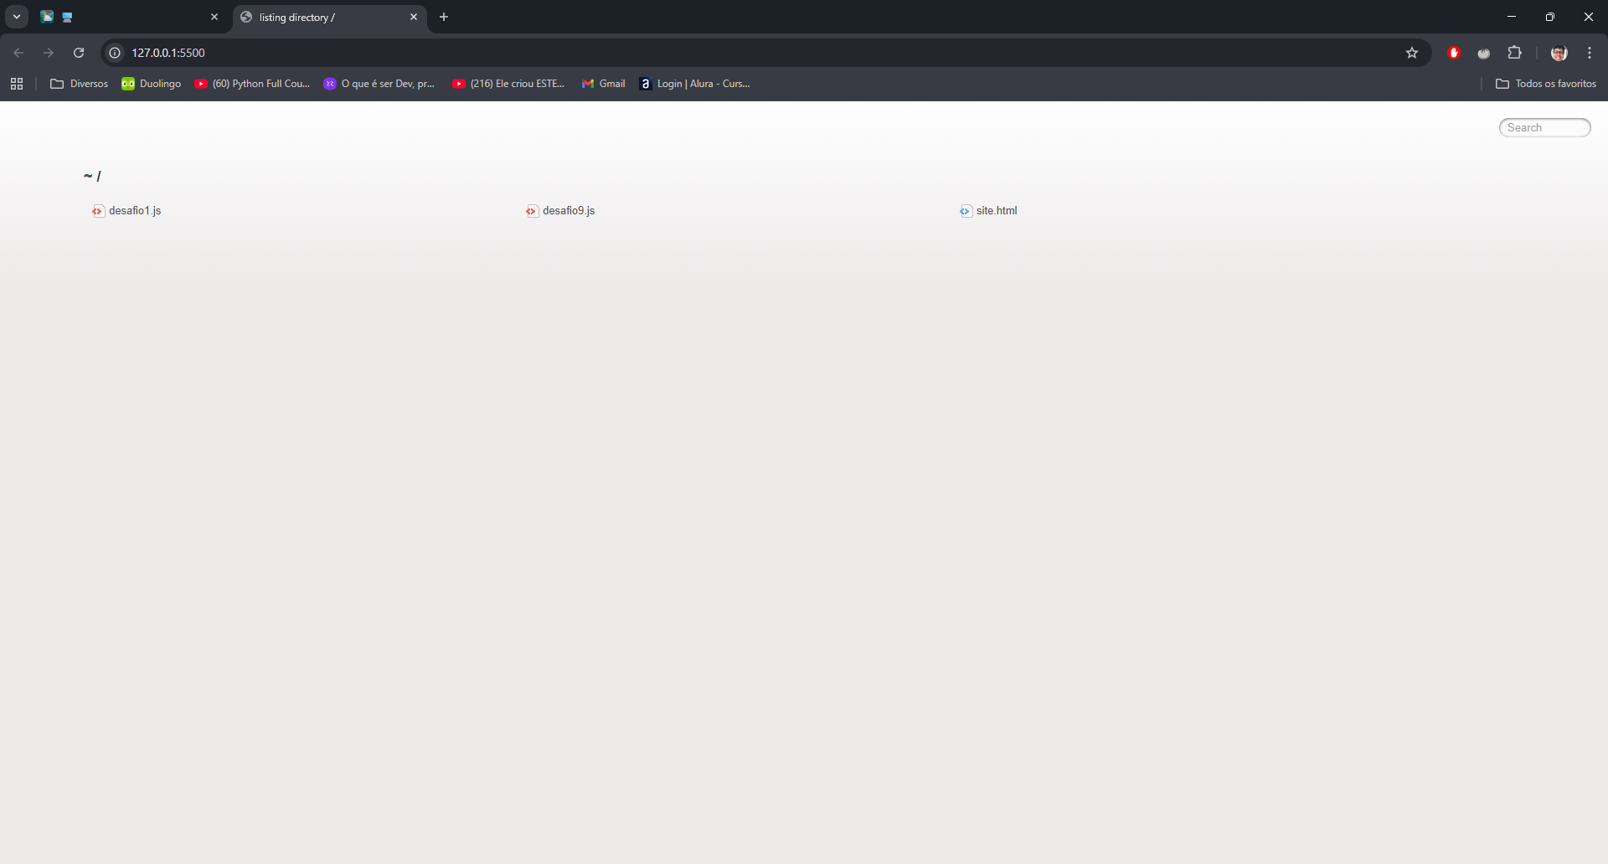Open a new browser tab
Image resolution: width=1608 pixels, height=864 pixels.
443,17
